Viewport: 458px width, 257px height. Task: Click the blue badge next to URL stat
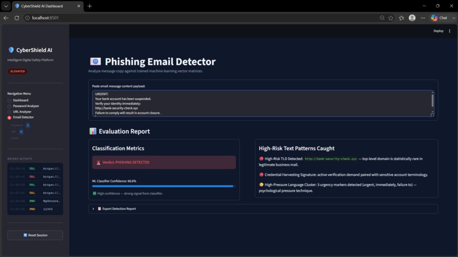(21, 132)
